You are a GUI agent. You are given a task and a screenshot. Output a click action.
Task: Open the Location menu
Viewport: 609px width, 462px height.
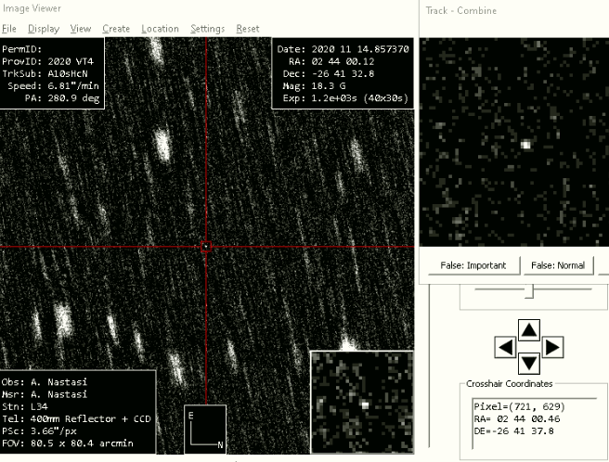pos(160,29)
